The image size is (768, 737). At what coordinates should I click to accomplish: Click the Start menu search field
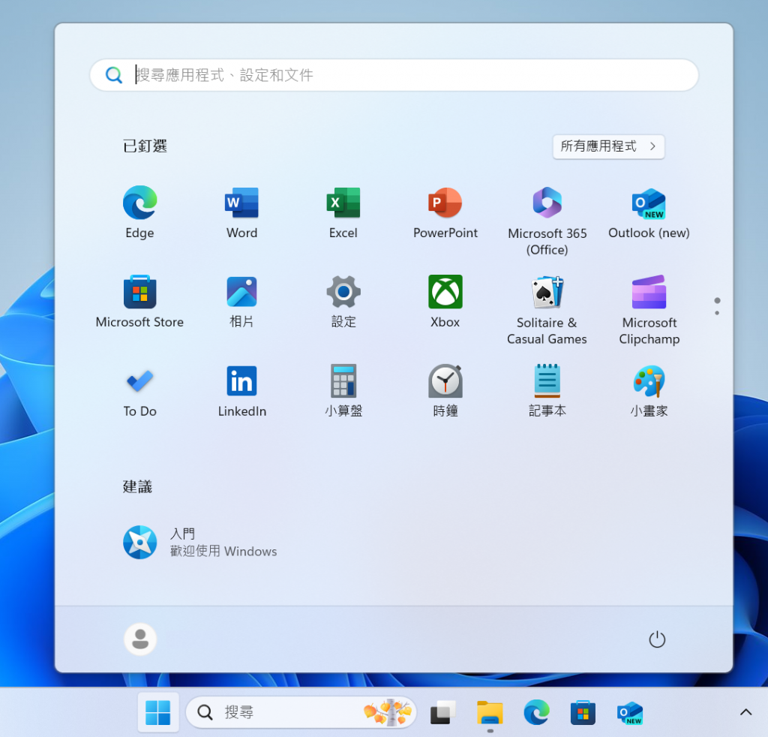coord(394,75)
